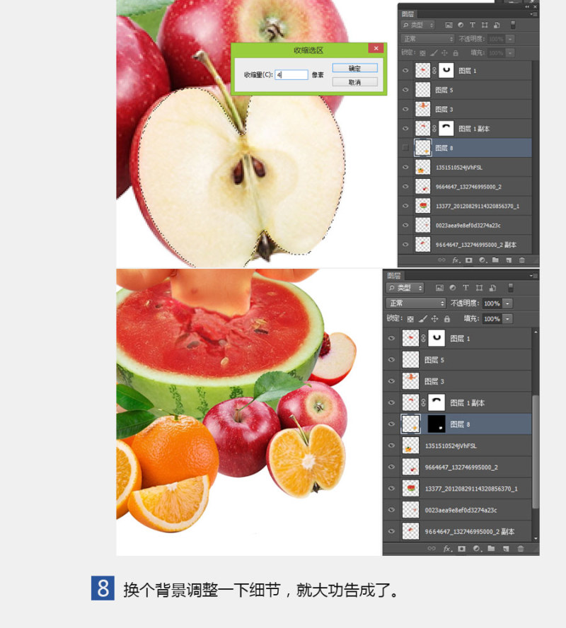The width and height of the screenshot is (566, 628).
Task: Select the 图层 tab in apple-side panel
Action: click(x=408, y=14)
